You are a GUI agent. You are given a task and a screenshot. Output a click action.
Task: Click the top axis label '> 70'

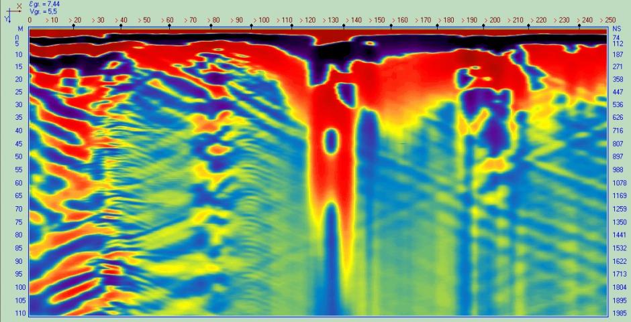pyautogui.click(x=191, y=20)
